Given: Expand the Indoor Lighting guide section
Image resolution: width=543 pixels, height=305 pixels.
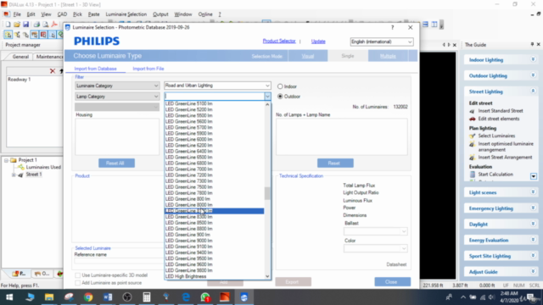Looking at the screenshot, I should tap(533, 60).
